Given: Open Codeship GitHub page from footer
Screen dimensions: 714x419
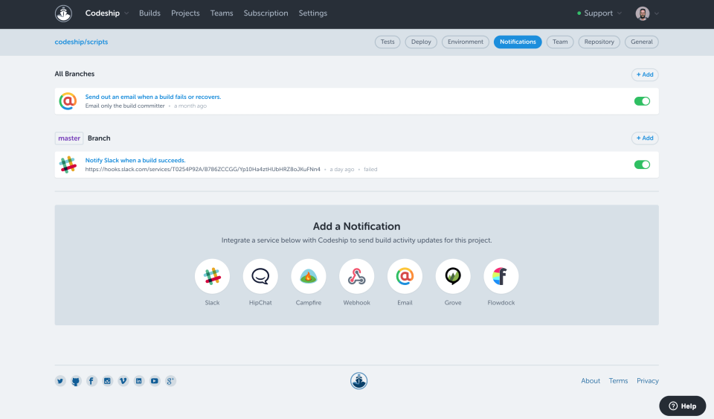Looking at the screenshot, I should click(76, 381).
